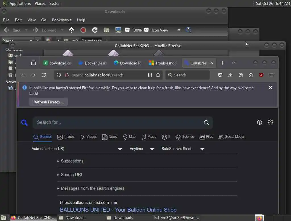The height and width of the screenshot is (221, 291).
Task: List all Firefox tabs chevron
Action: 234,63
